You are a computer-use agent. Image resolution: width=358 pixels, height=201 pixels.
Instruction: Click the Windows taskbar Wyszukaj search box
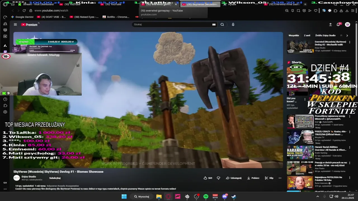click(142, 197)
